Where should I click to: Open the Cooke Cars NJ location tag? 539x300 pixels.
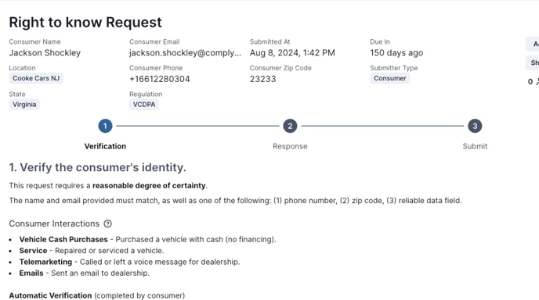point(36,78)
